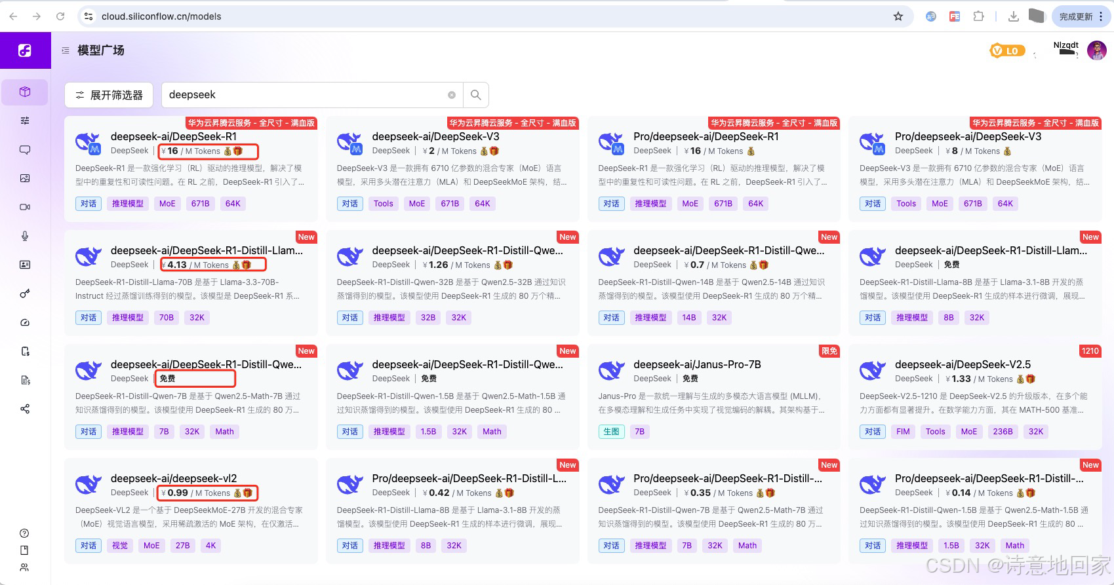
Task: Open the gauge usage sidebar icon
Action: [25, 322]
